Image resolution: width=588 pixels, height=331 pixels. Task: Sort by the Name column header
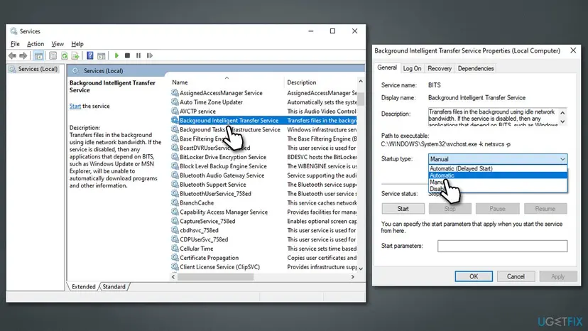227,82
